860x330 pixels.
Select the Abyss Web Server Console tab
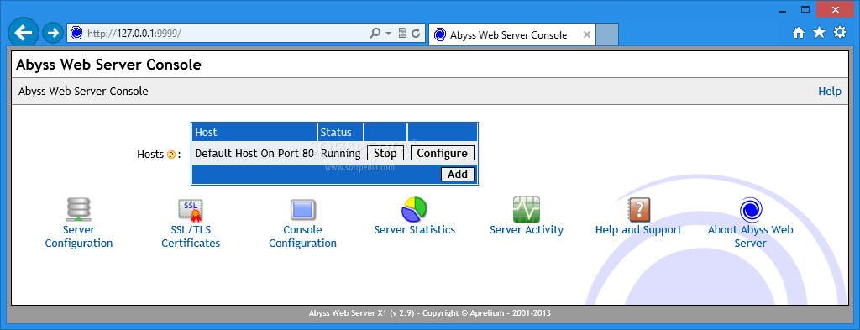[x=511, y=34]
